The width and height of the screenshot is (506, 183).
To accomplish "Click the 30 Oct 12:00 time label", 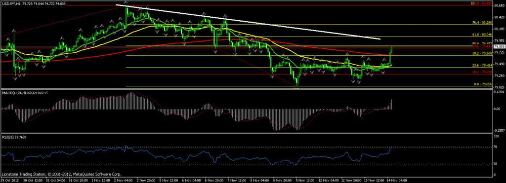I will click(33, 180).
